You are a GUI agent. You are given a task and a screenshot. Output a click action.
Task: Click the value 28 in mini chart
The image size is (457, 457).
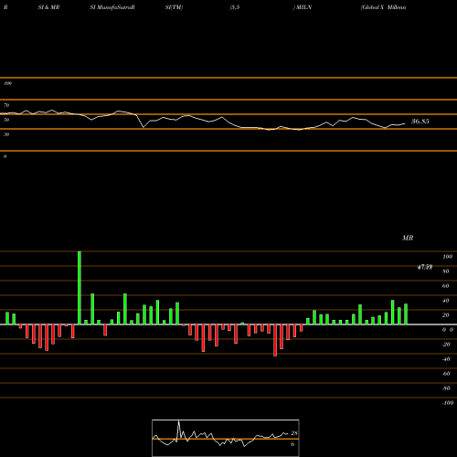point(294,433)
